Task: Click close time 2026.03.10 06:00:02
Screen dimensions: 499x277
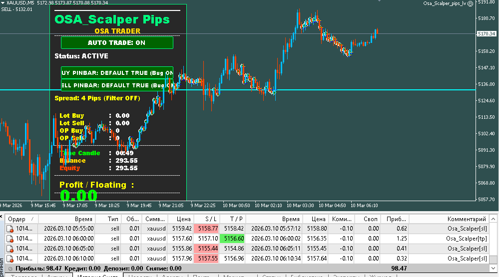Action: [276, 239]
